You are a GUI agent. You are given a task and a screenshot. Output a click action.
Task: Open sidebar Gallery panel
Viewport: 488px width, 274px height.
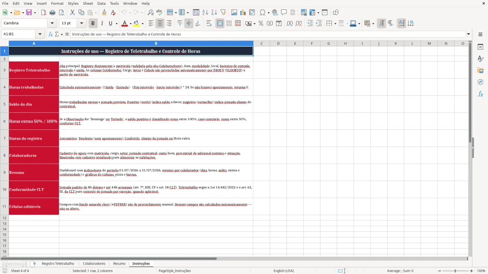pyautogui.click(x=480, y=71)
